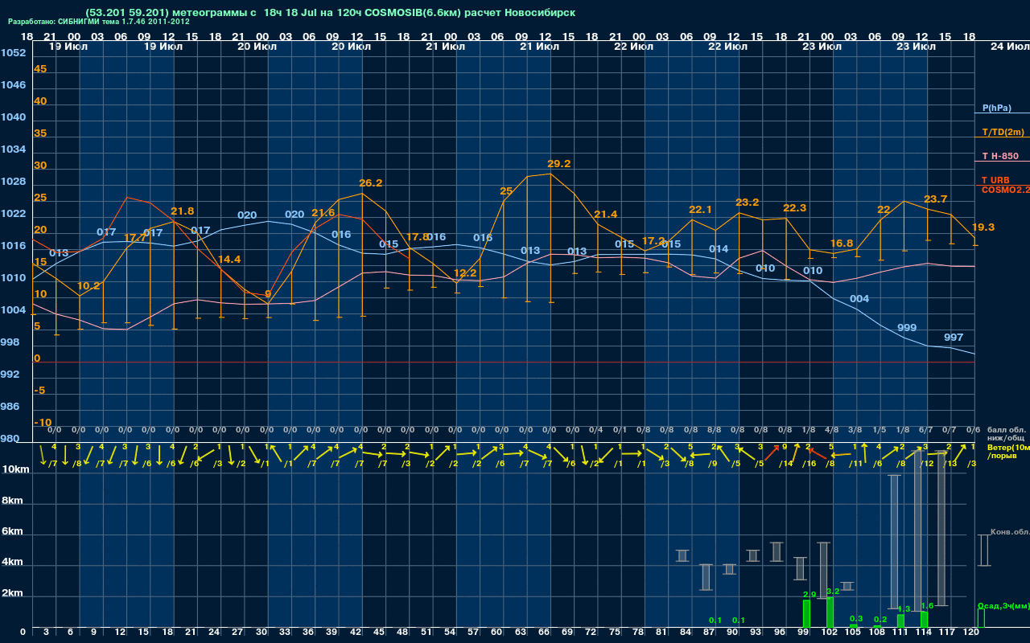This screenshot has width=1030, height=643.
Task: Click the precipitation bar labeled 1.6
Action: pos(924,620)
